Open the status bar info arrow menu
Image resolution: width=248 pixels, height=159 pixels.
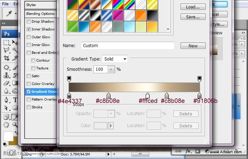click(x=108, y=154)
